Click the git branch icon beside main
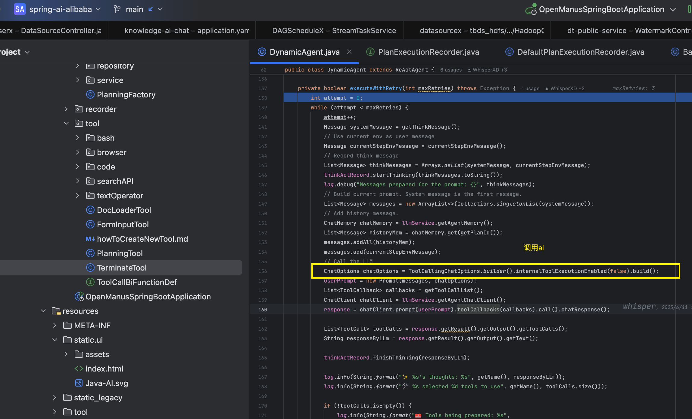This screenshot has height=419, width=692. click(117, 9)
